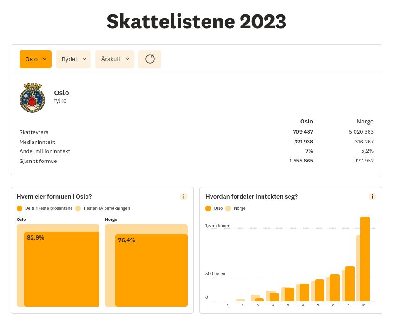The image size is (408, 324).
Task: Click the Norge legend dot in the income chart
Action: [228, 208]
